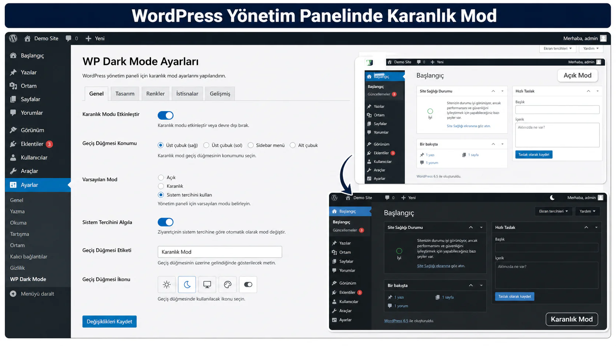Open Yorumlar in the main sidebar
The height and width of the screenshot is (346, 616).
click(x=38, y=113)
